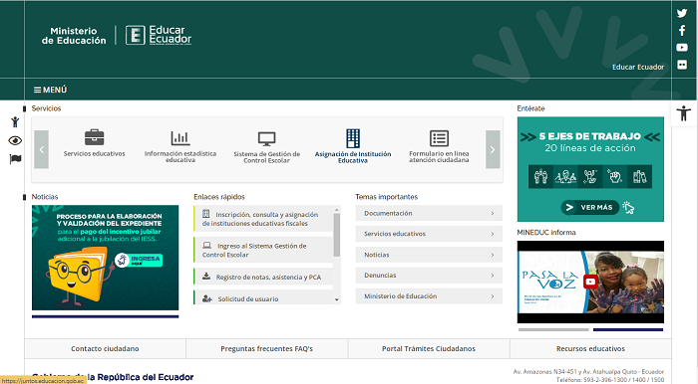The height and width of the screenshot is (384, 698).
Task: Open the Flickr icon in the sidebar
Action: (x=681, y=65)
